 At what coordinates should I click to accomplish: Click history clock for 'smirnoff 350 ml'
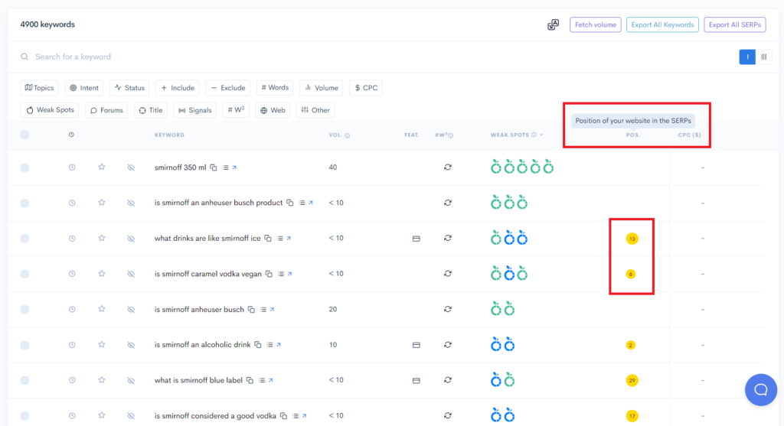pos(72,167)
